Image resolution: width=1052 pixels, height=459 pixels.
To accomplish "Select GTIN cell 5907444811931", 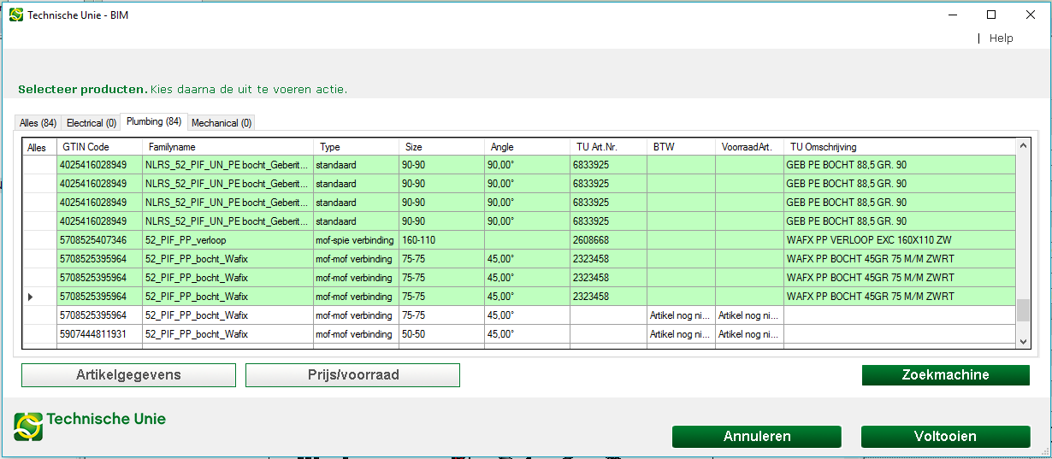I will (99, 334).
